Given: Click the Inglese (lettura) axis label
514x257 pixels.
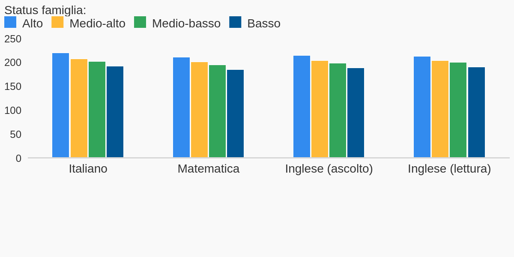Looking at the screenshot, I should click(449, 169).
